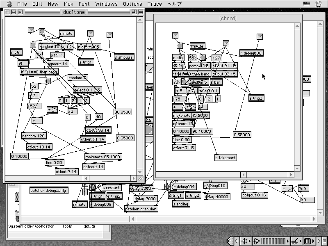Click the control strip's left scroll arrow

pos(237,241)
